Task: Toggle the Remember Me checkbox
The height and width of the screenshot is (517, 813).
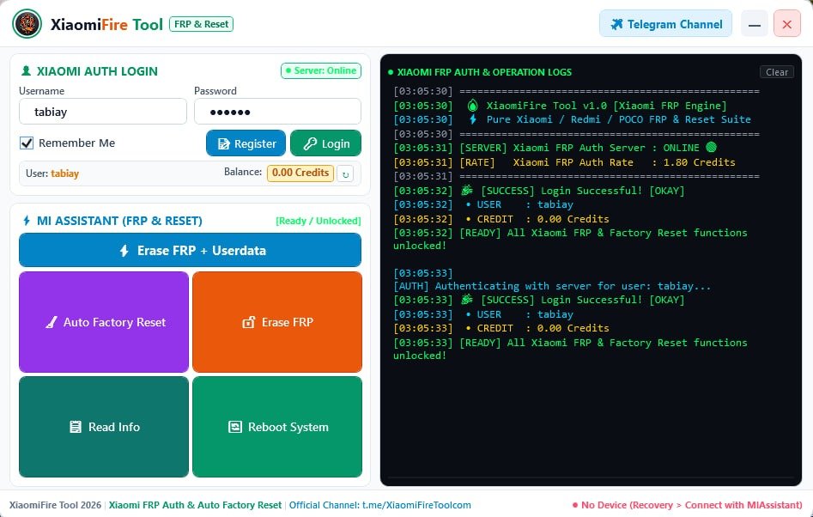Action: tap(27, 143)
